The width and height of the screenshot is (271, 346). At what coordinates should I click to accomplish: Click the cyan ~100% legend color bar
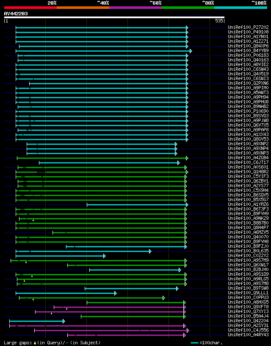[241, 8]
